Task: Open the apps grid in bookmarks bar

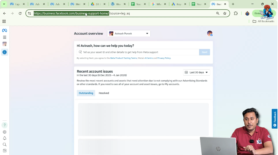Action: point(4,21)
